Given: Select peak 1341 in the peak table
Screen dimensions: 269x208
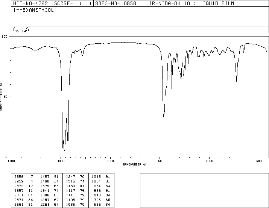Looking at the screenshot, I should (x=45, y=190).
